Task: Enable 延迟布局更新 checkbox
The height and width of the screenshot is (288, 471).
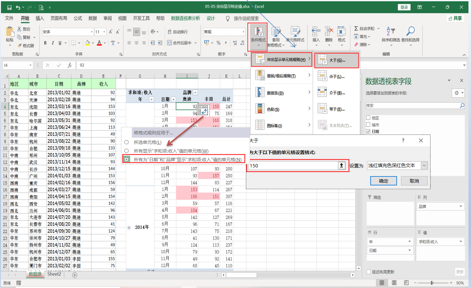Action: [369, 272]
